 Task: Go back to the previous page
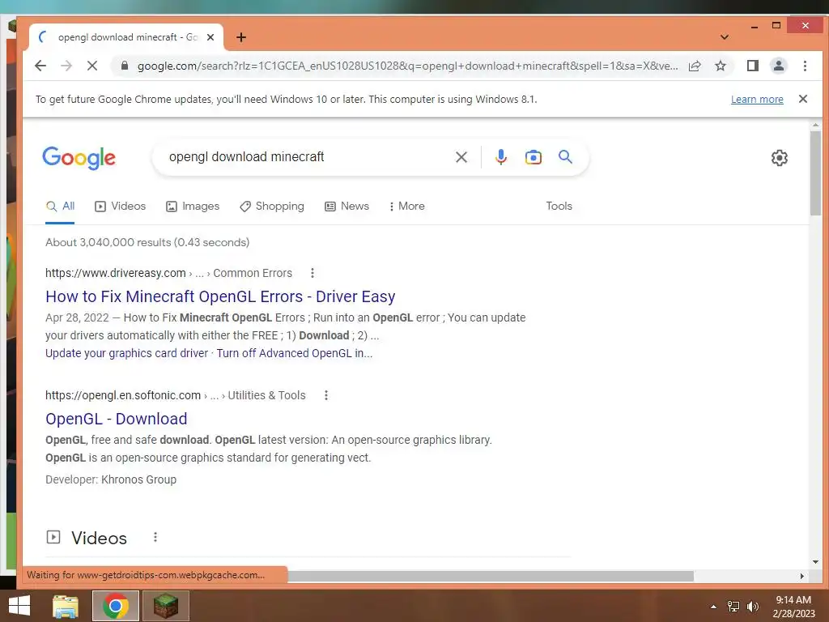pos(40,66)
